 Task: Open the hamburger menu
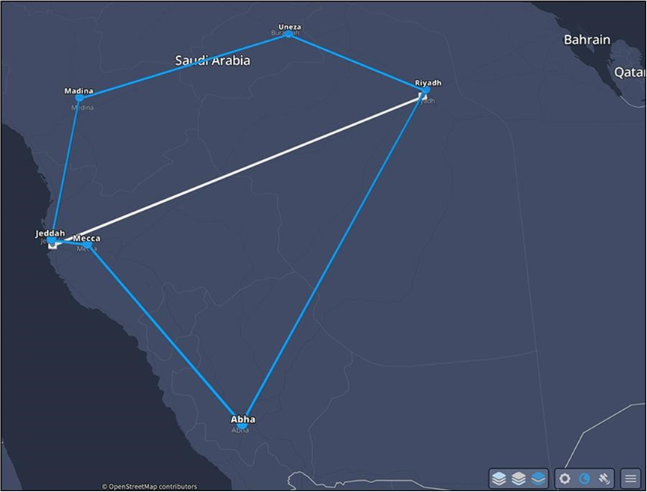pyautogui.click(x=629, y=478)
